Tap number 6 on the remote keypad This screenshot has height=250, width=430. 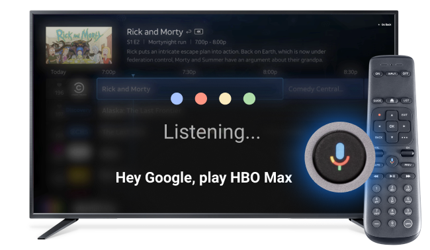pos(408,200)
